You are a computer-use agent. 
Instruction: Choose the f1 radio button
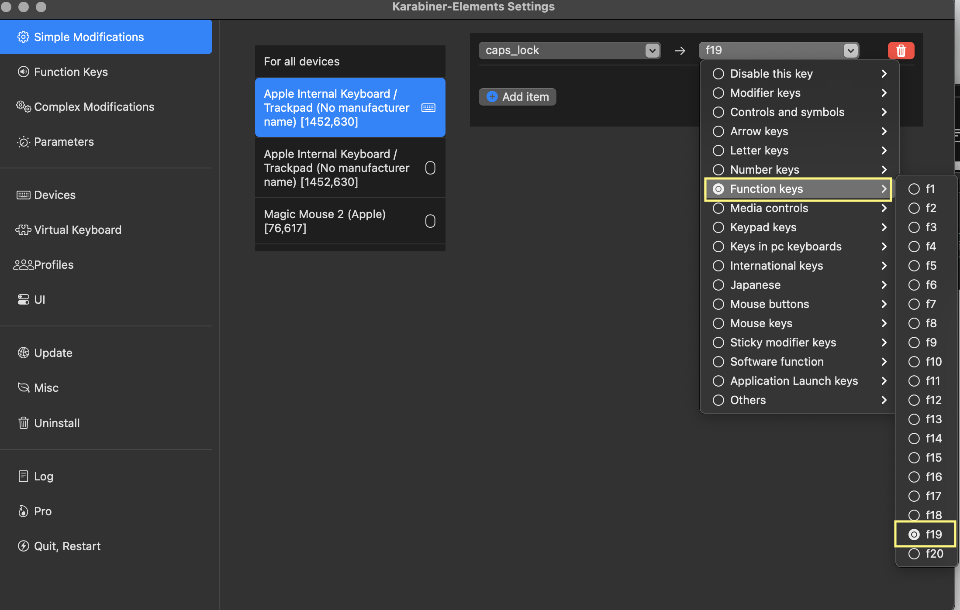[914, 189]
